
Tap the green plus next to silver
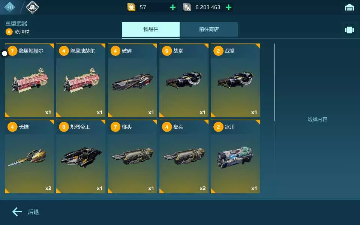[x=228, y=7]
